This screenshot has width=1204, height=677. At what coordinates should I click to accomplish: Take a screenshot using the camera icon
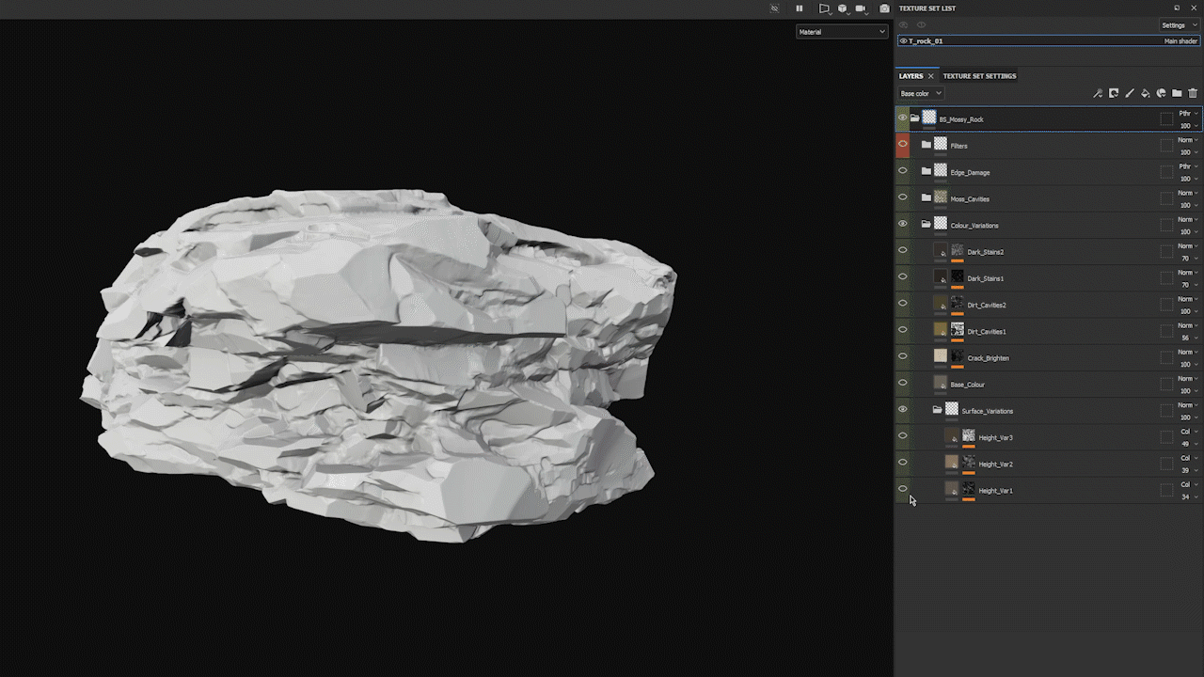884,8
